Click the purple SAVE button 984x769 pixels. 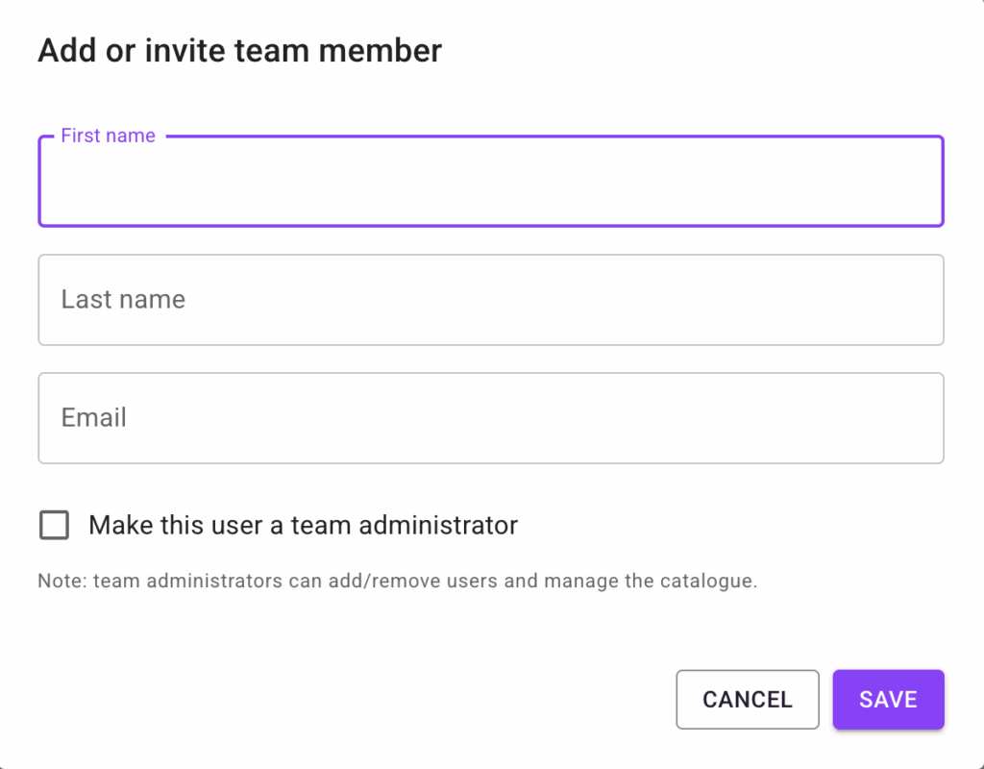coord(888,700)
